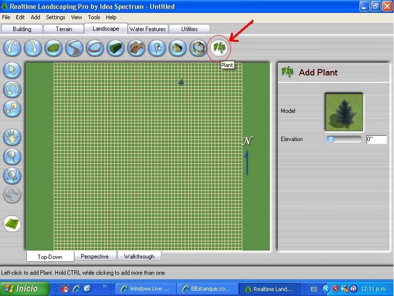The height and width of the screenshot is (296, 394).
Task: Select the Rock tool icon
Action: [x=178, y=47]
